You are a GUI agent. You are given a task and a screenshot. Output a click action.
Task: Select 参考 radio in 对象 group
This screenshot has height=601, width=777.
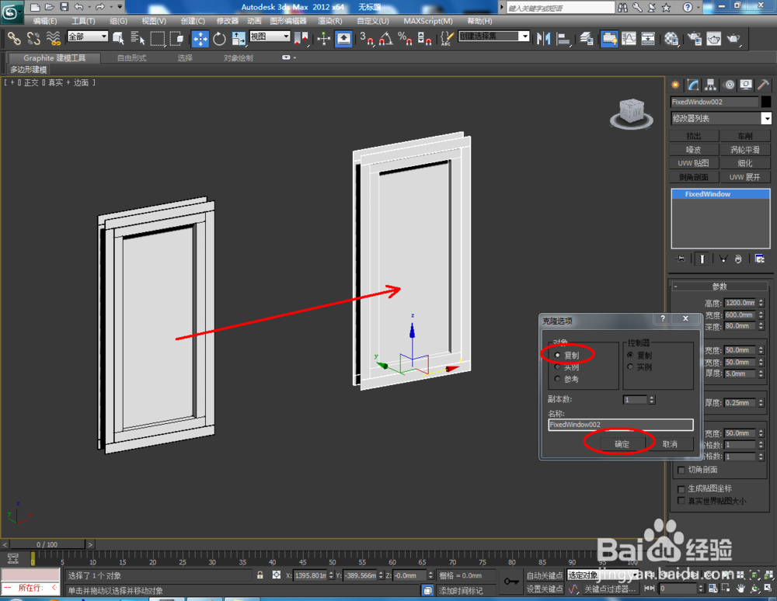coord(557,379)
